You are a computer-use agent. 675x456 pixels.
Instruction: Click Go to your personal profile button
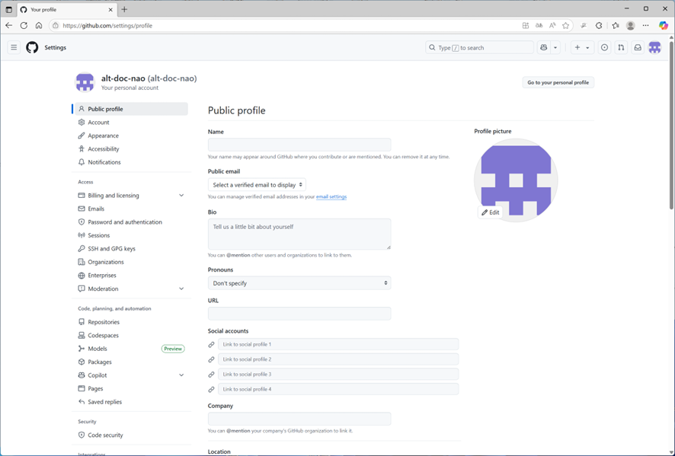pos(558,82)
